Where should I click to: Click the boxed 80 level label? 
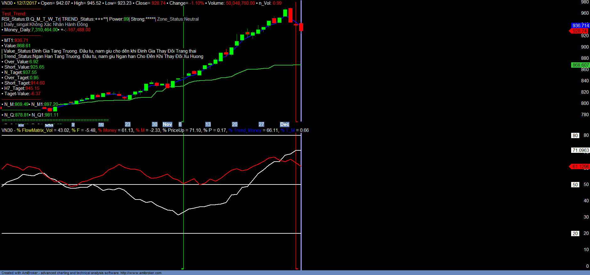point(575,136)
